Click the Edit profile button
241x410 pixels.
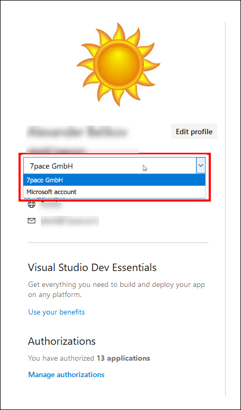(194, 131)
